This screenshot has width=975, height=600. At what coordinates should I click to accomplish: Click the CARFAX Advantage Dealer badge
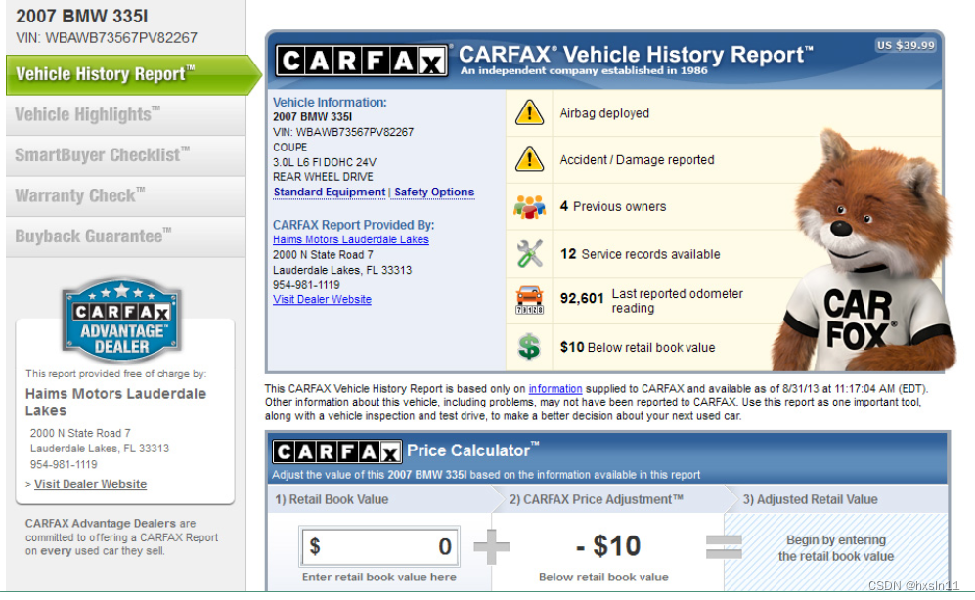[122, 321]
